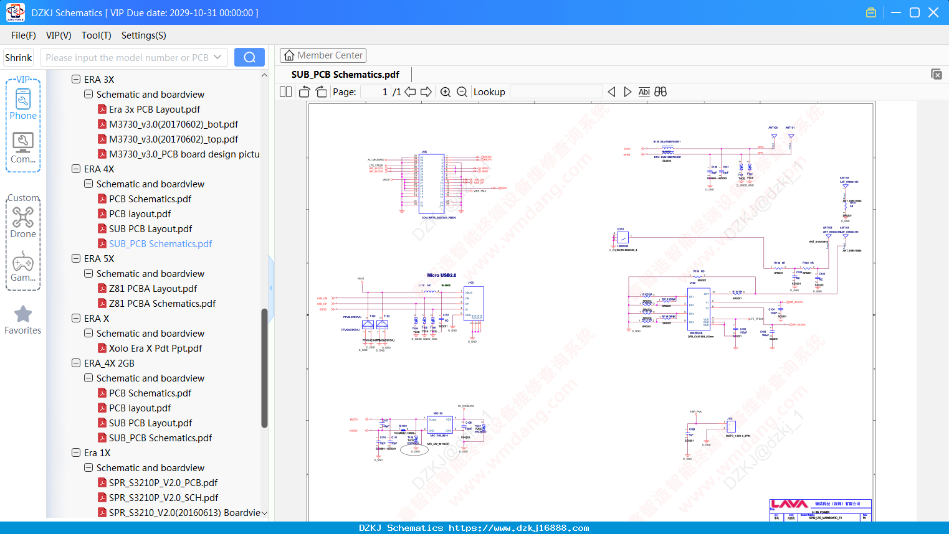Open SUB PCB Layout.pdf under ERA_4X 2GB
Viewport: 949px width, 534px height.
pos(151,423)
